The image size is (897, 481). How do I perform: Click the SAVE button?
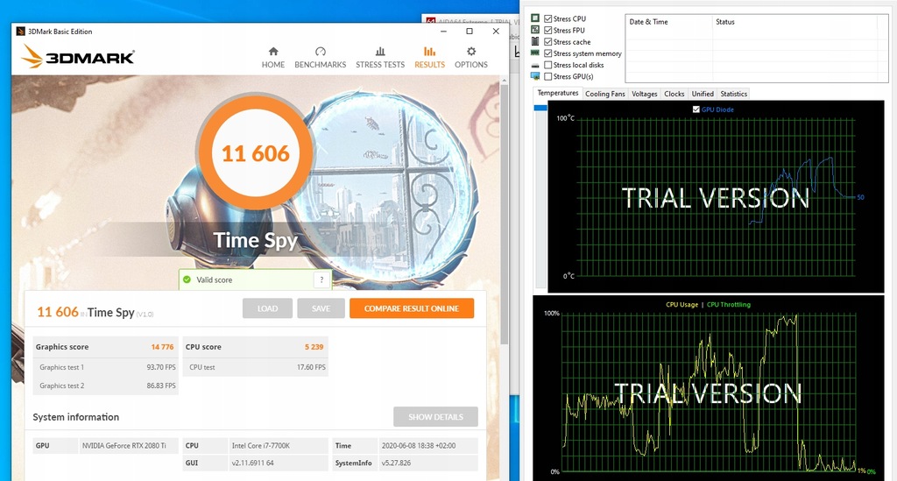[321, 308]
